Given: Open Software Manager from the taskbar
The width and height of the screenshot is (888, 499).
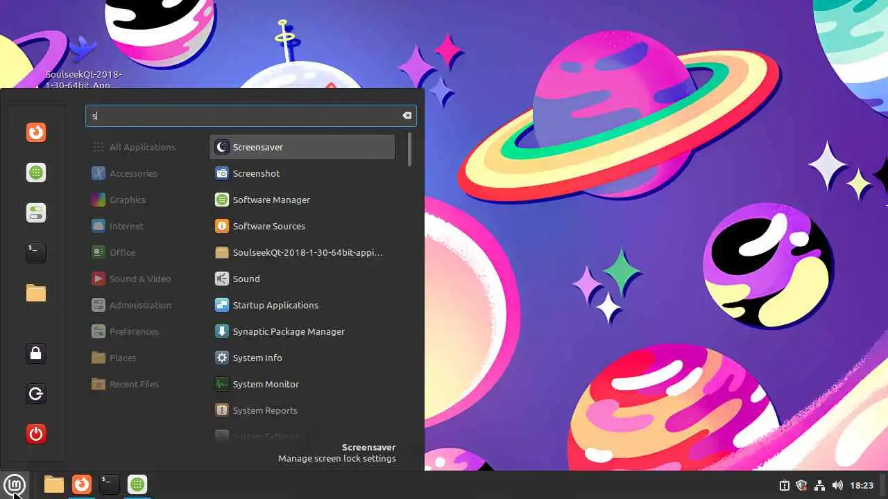Looking at the screenshot, I should pos(137,484).
